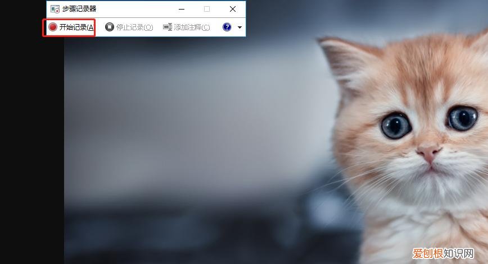Viewport: 488px width, 264px height.
Task: Click the greyed-out maximize button
Action: pyautogui.click(x=207, y=9)
